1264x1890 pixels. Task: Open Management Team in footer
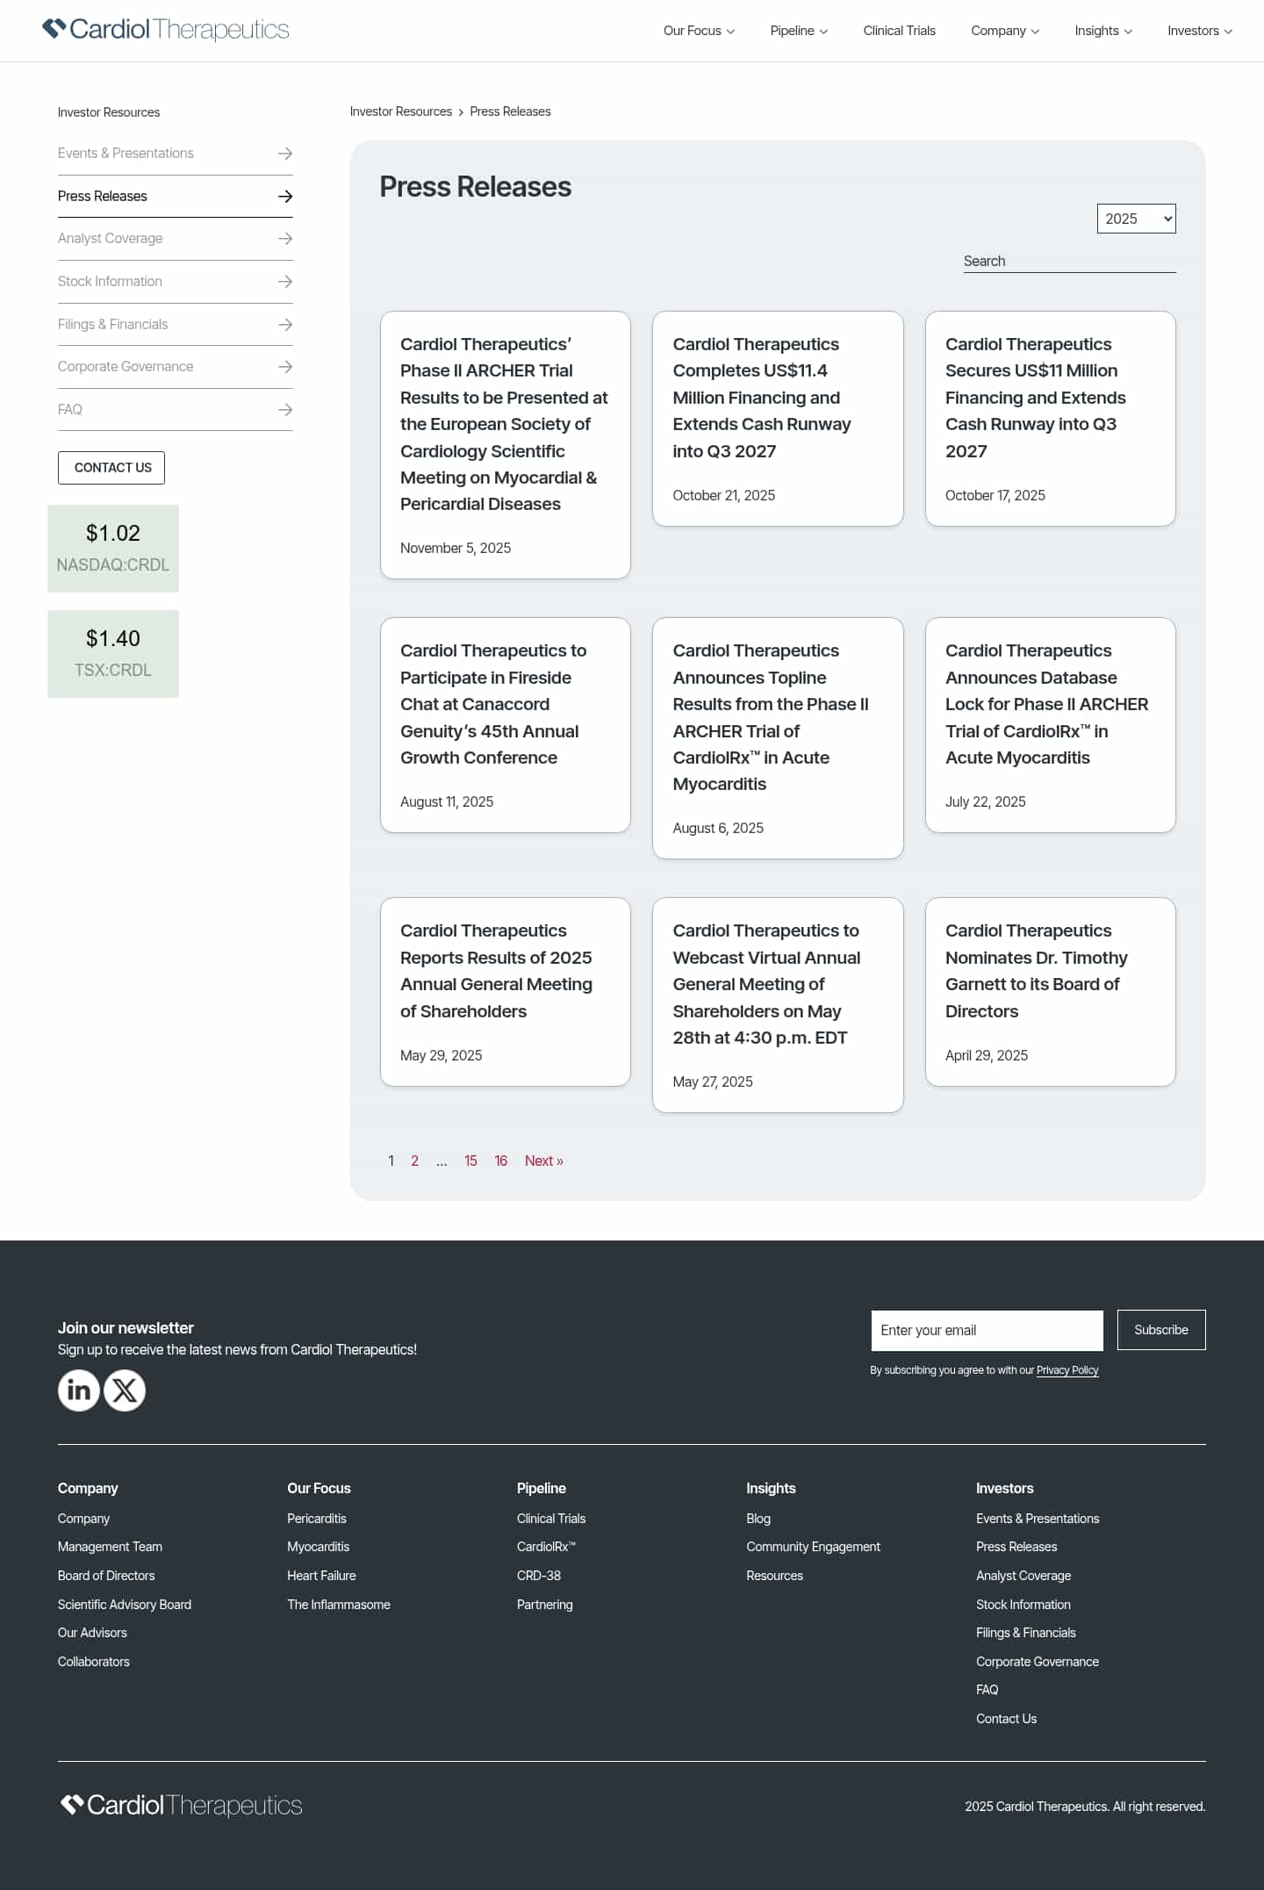coord(110,1547)
